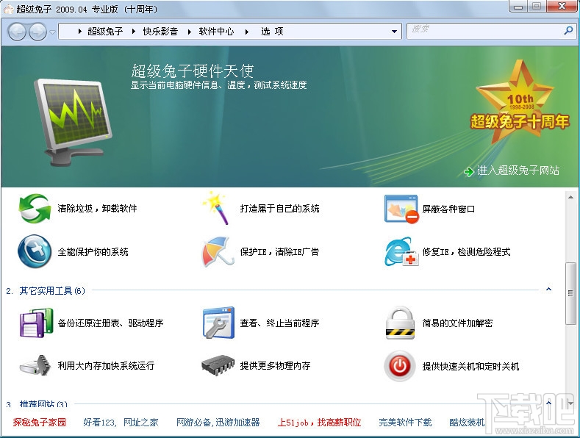Open the wrench window process viewer icon

(218, 323)
